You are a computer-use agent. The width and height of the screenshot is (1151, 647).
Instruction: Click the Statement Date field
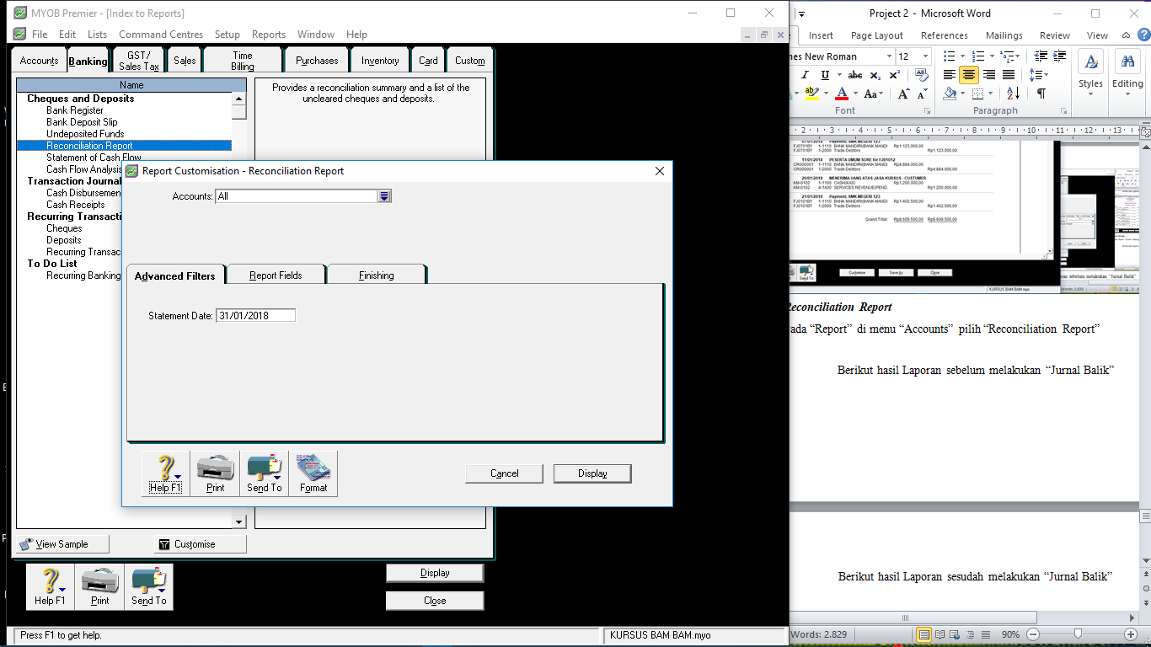pyautogui.click(x=255, y=315)
